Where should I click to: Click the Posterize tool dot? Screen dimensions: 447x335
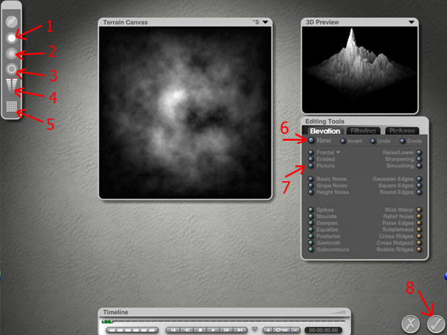coord(311,236)
